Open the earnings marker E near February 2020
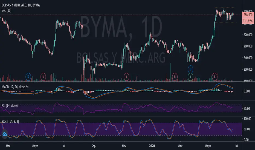 [x=175, y=77]
